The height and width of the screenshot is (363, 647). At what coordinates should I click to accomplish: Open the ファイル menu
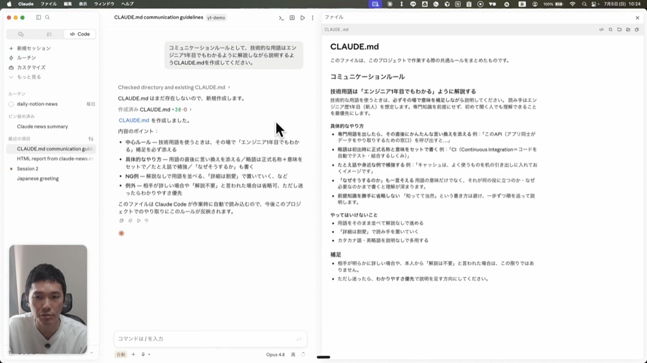(49, 4)
